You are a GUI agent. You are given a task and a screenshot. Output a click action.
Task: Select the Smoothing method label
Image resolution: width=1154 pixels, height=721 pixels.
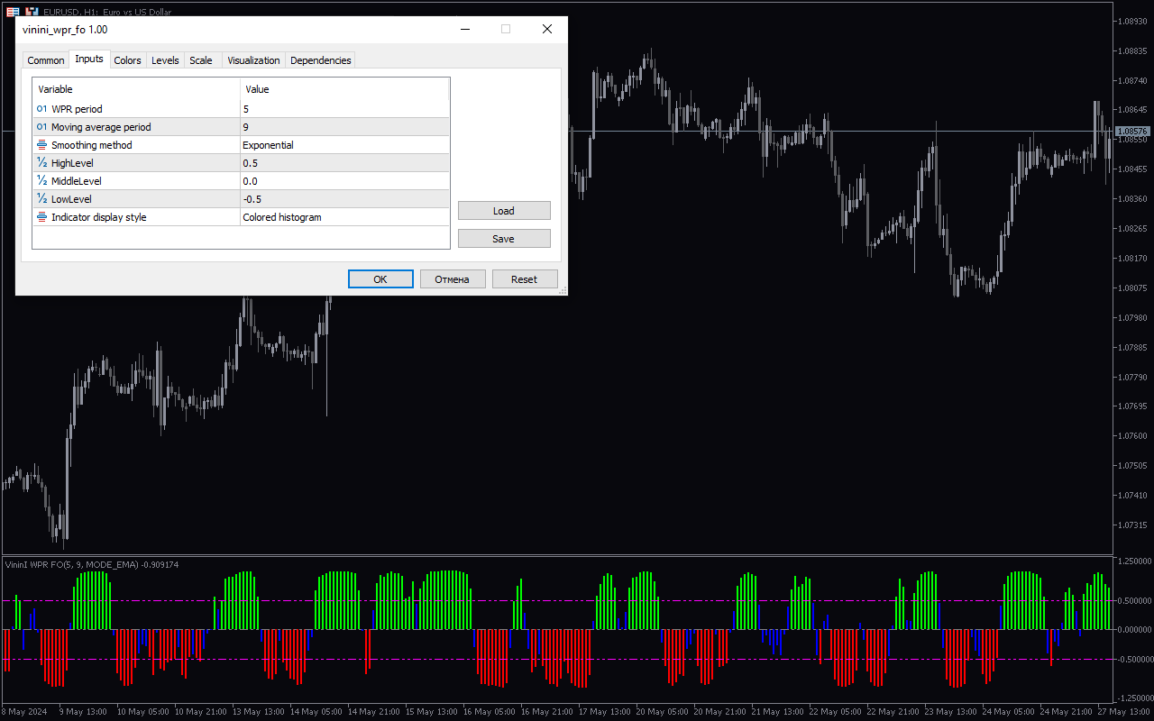point(92,145)
